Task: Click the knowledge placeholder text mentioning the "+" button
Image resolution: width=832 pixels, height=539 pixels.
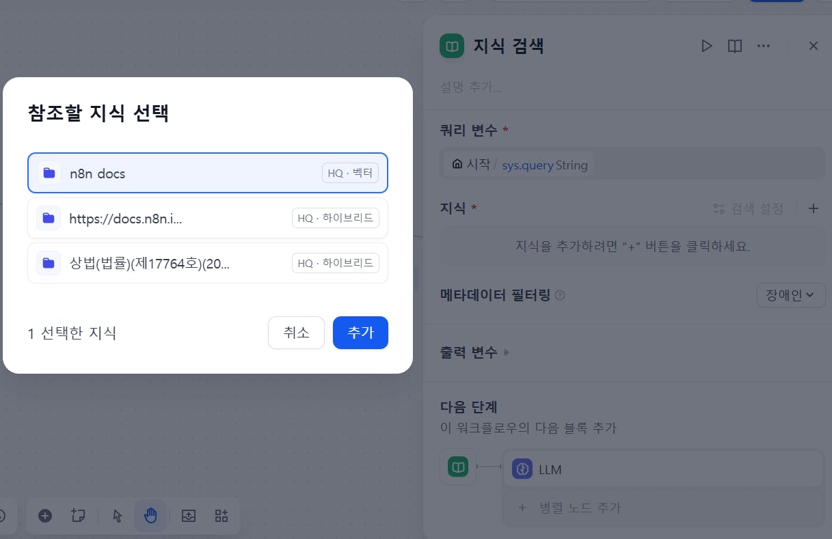Action: coord(632,246)
